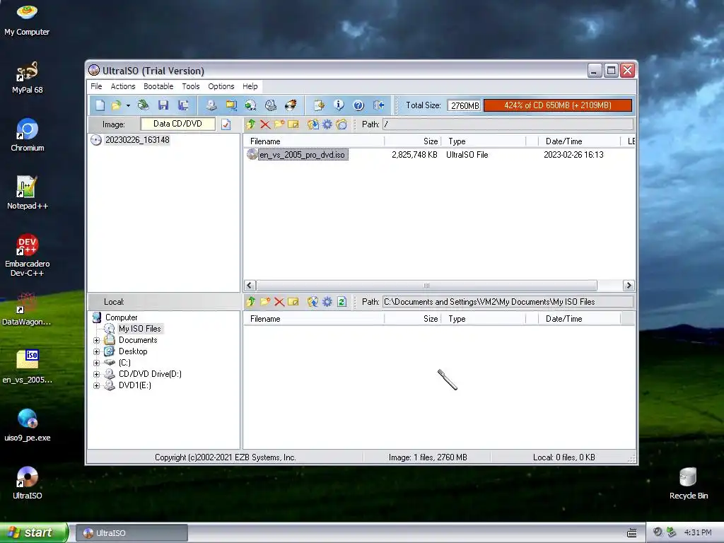Click the image pane Path field

pyautogui.click(x=508, y=124)
